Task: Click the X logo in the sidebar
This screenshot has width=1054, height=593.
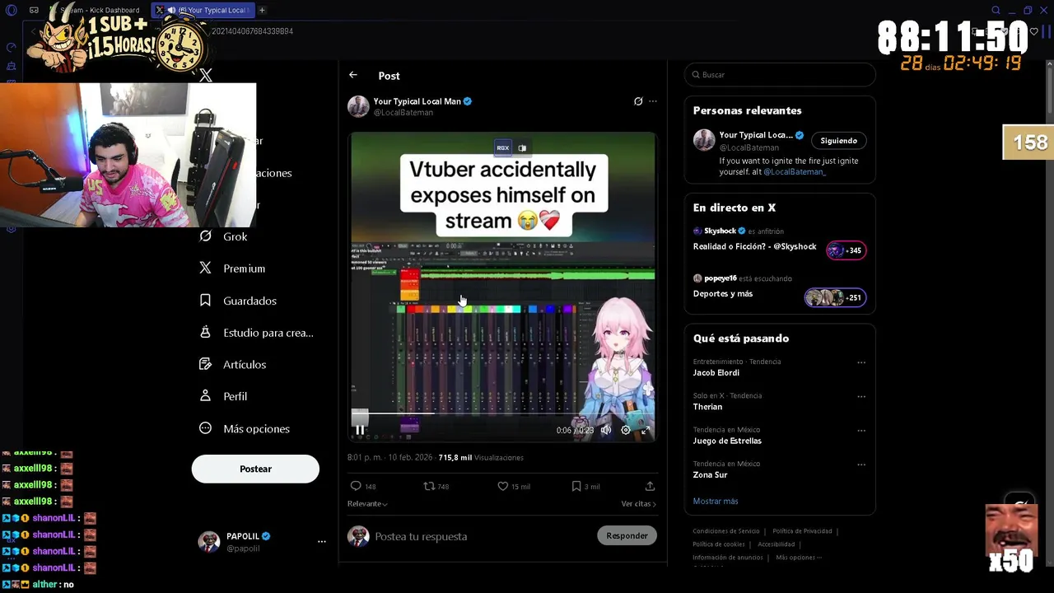Action: [206, 76]
